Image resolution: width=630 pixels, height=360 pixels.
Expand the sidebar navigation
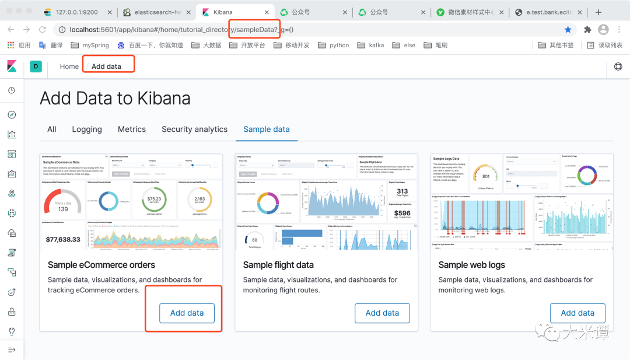tap(12, 350)
